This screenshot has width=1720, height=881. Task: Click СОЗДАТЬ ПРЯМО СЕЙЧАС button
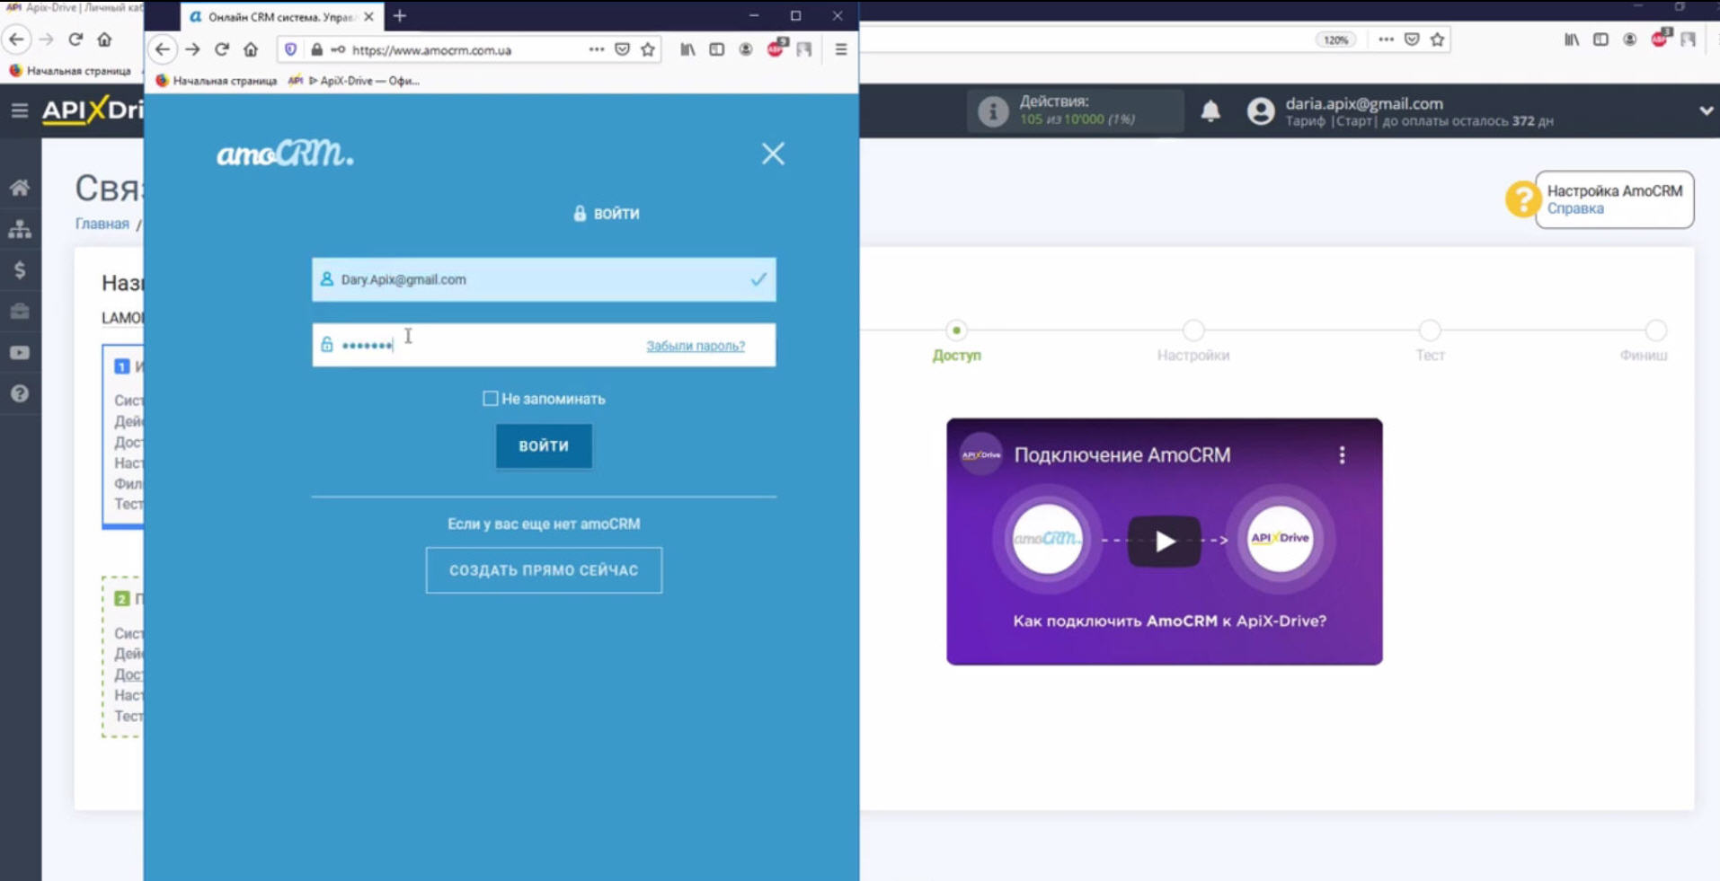point(544,570)
